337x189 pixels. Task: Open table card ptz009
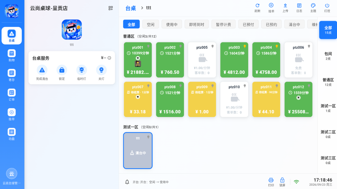202,99
